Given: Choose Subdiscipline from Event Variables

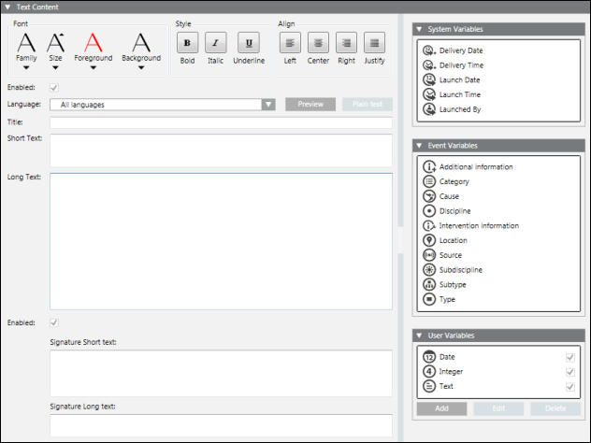Looking at the screenshot, I should point(461,270).
